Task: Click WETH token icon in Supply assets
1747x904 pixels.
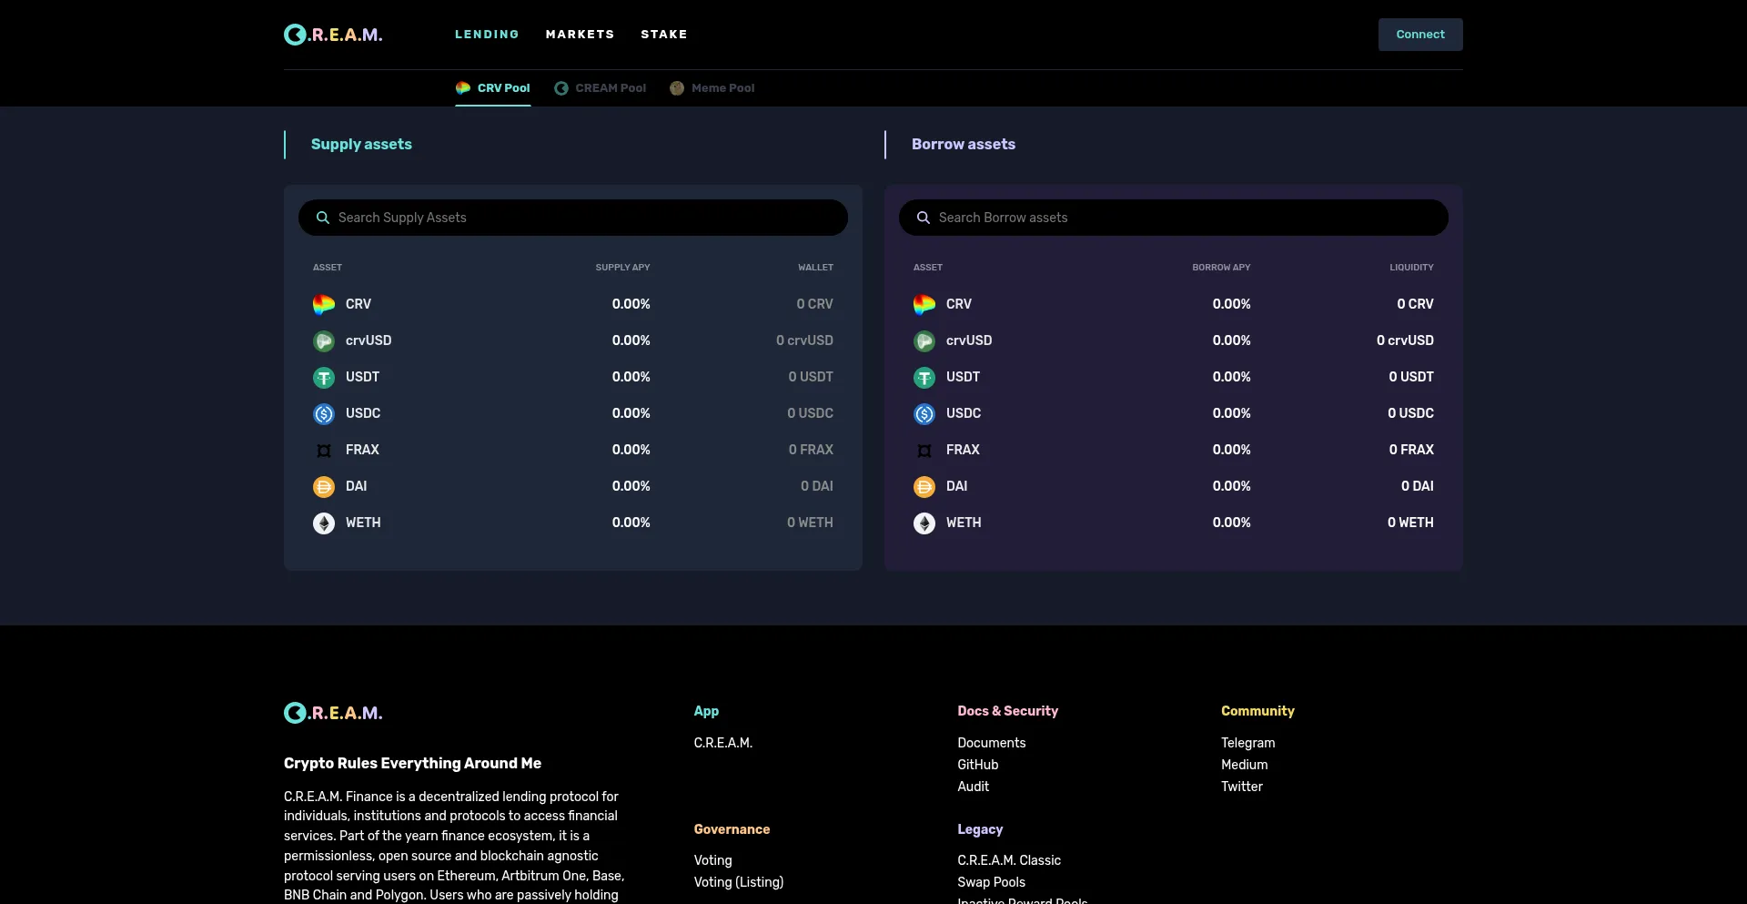Action: click(x=324, y=523)
